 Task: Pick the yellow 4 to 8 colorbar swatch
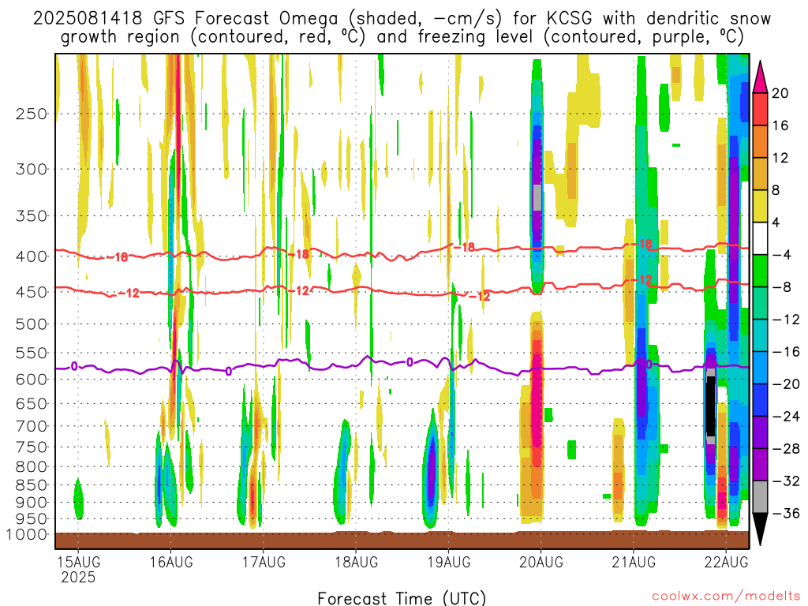tap(760, 207)
